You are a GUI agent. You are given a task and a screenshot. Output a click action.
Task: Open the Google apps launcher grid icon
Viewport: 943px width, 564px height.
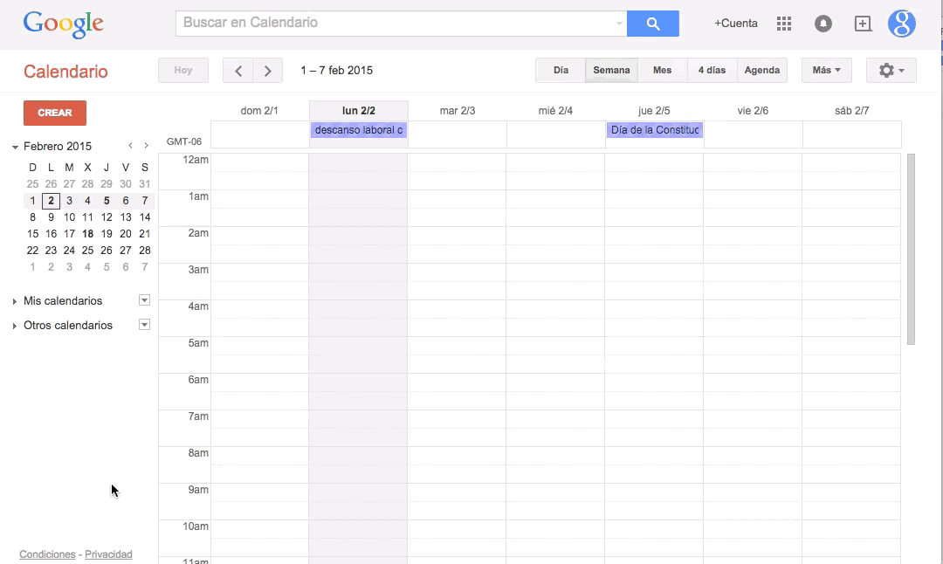[783, 24]
